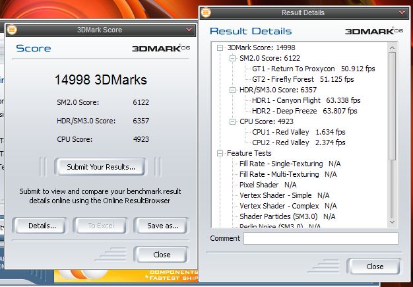Collapse the Feature Tests node

[x=220, y=153]
